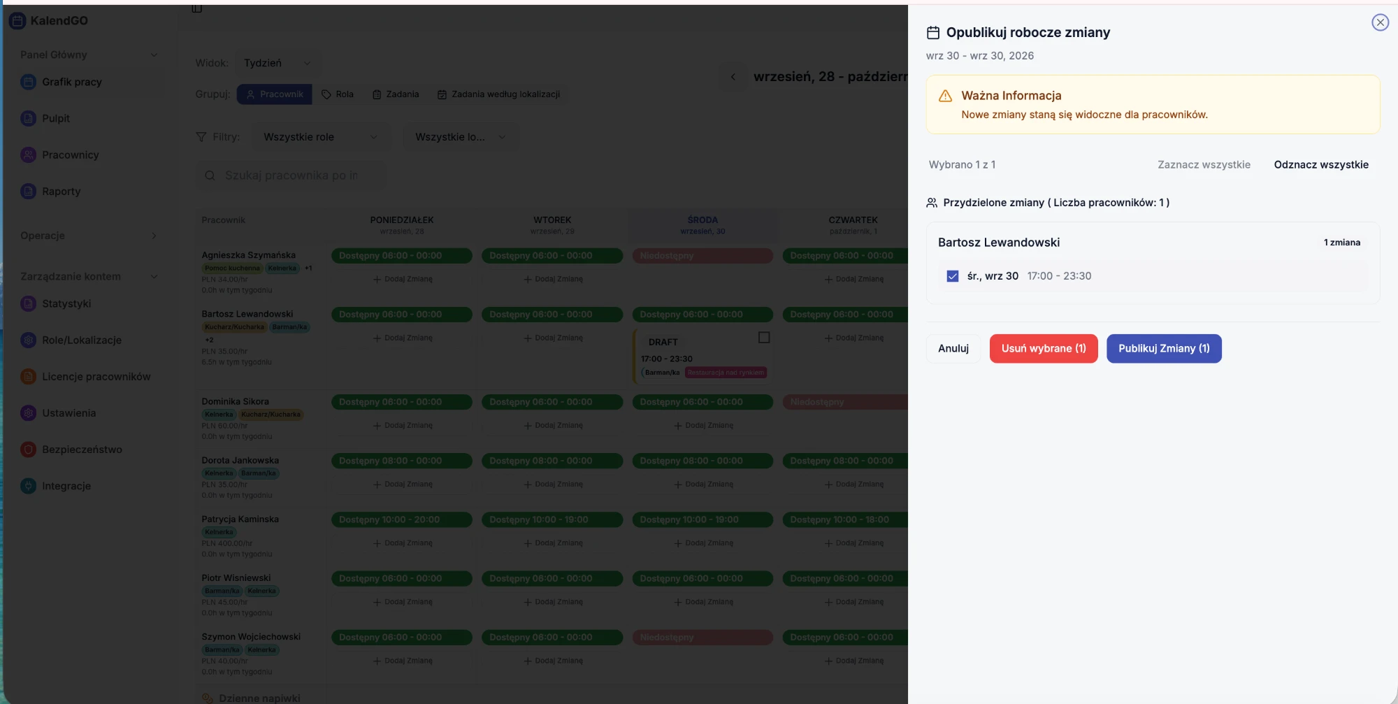The image size is (1398, 704).
Task: Open the Pulpit sidebar icon
Action: [28, 118]
